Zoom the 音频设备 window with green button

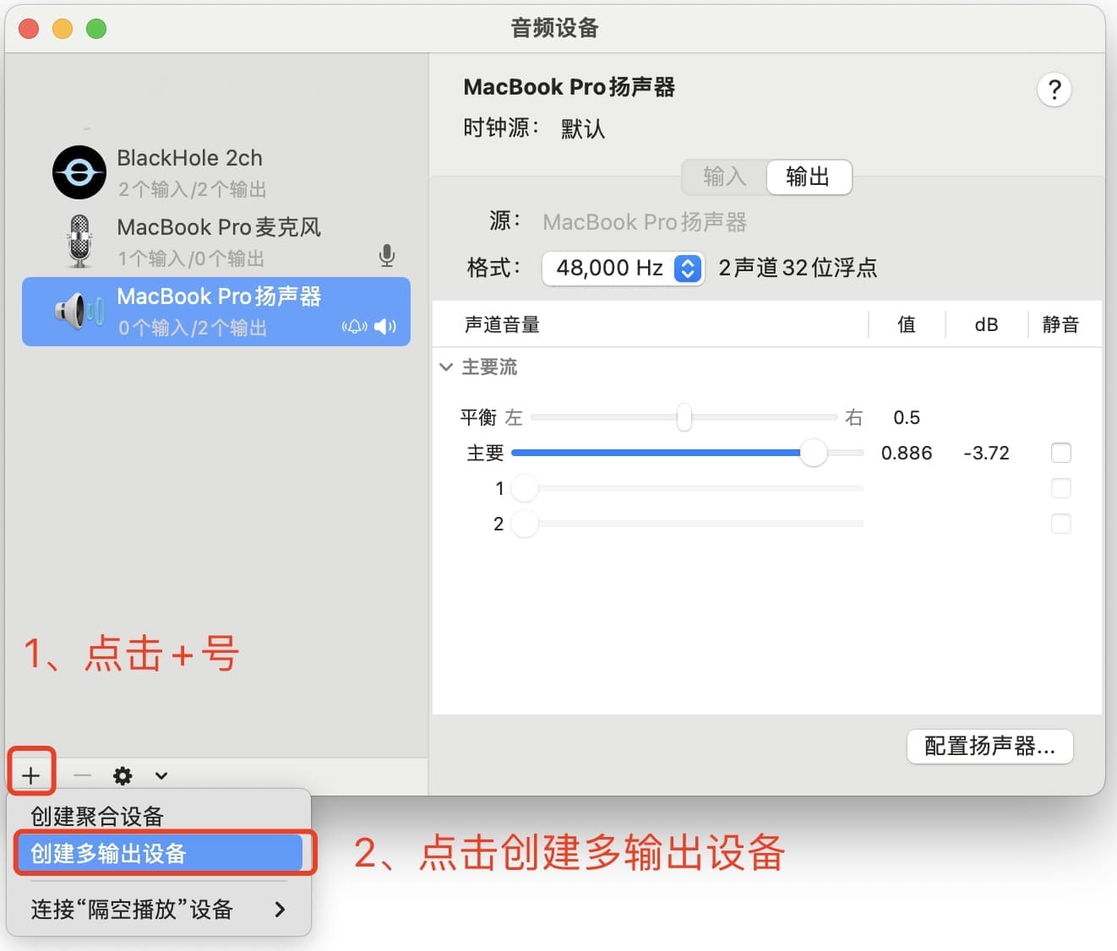pos(96,29)
